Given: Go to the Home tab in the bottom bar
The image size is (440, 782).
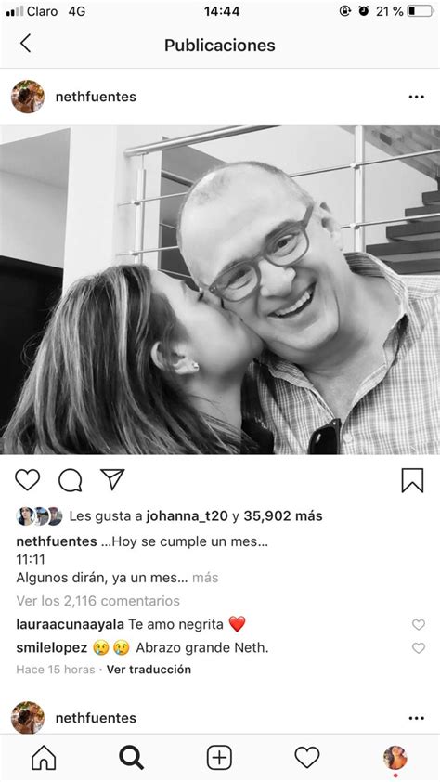Looking at the screenshot, I should click(x=44, y=758).
